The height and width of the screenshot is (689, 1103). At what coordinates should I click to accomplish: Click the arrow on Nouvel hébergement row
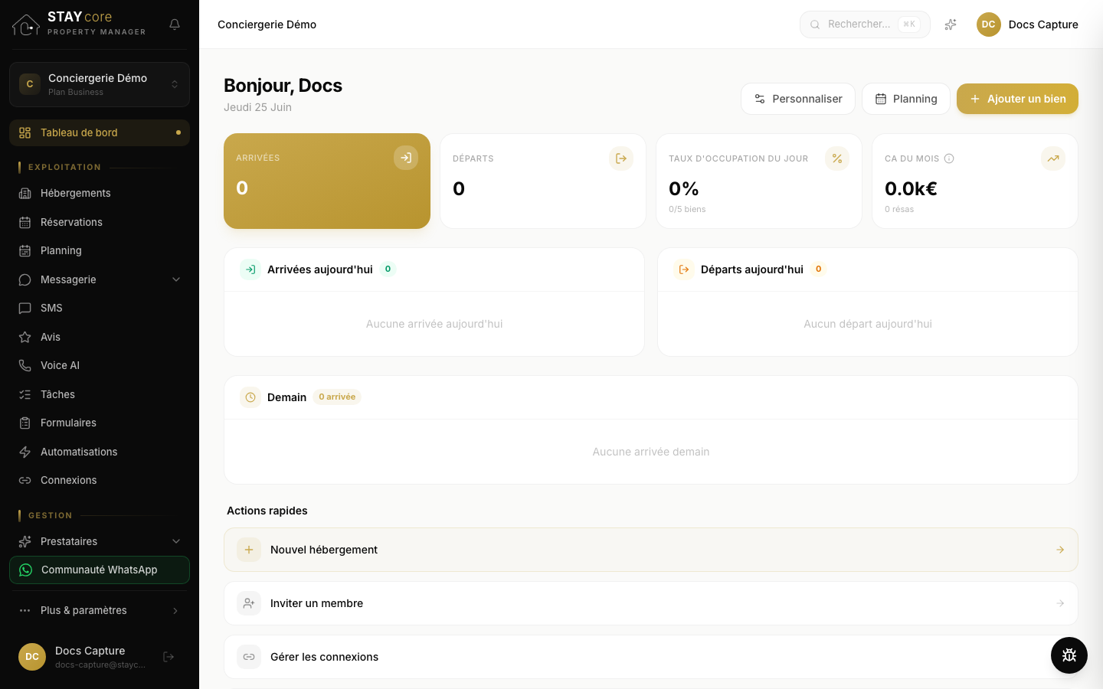pos(1060,550)
